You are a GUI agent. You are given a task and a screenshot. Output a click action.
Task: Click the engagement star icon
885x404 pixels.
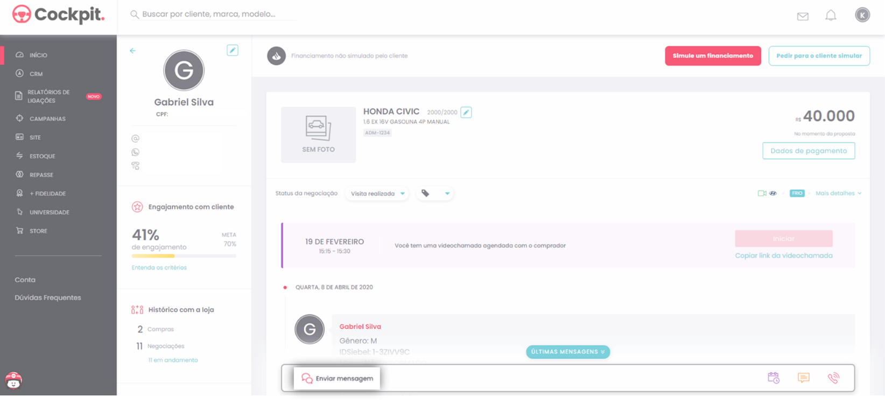tap(137, 207)
